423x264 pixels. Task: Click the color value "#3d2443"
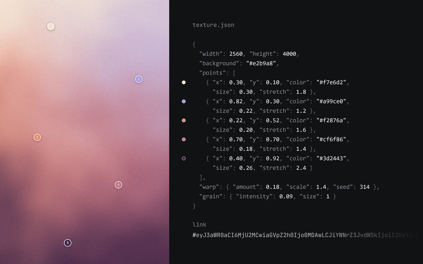(x=331, y=158)
